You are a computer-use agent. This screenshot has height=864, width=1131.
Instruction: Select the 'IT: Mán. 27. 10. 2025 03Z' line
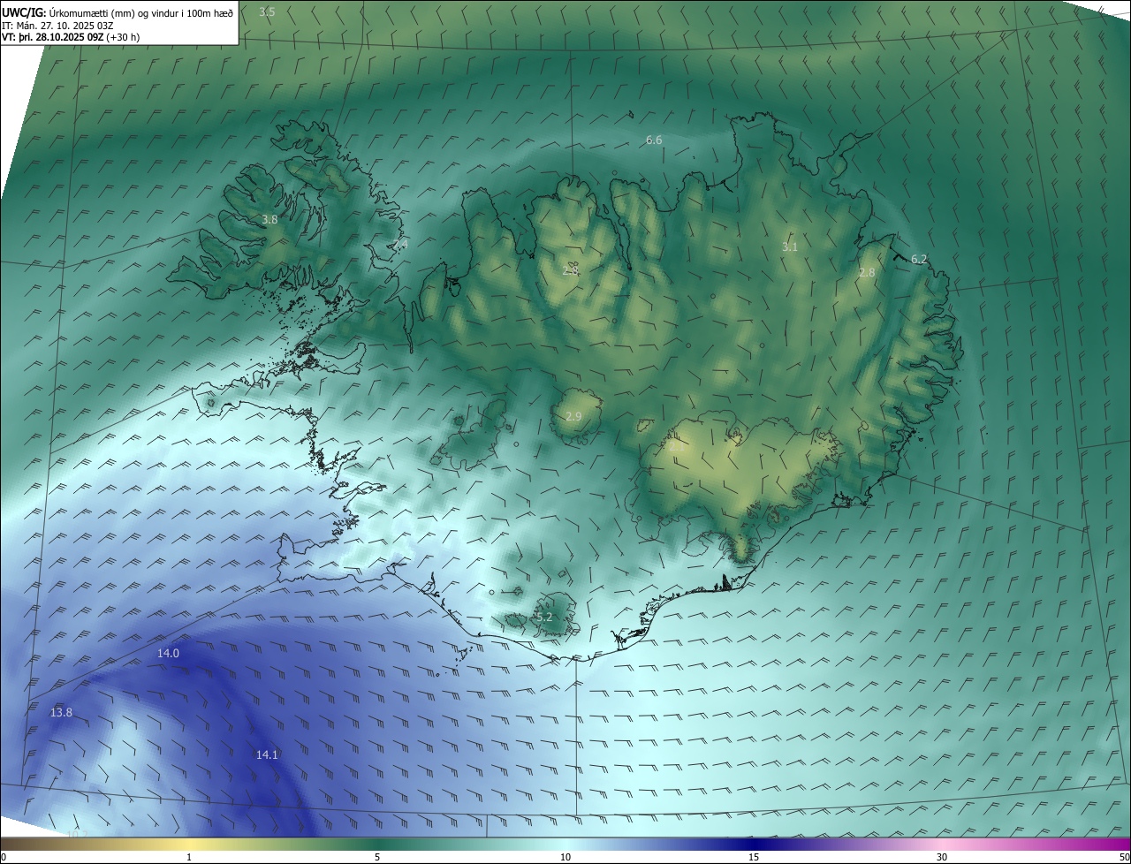click(57, 25)
